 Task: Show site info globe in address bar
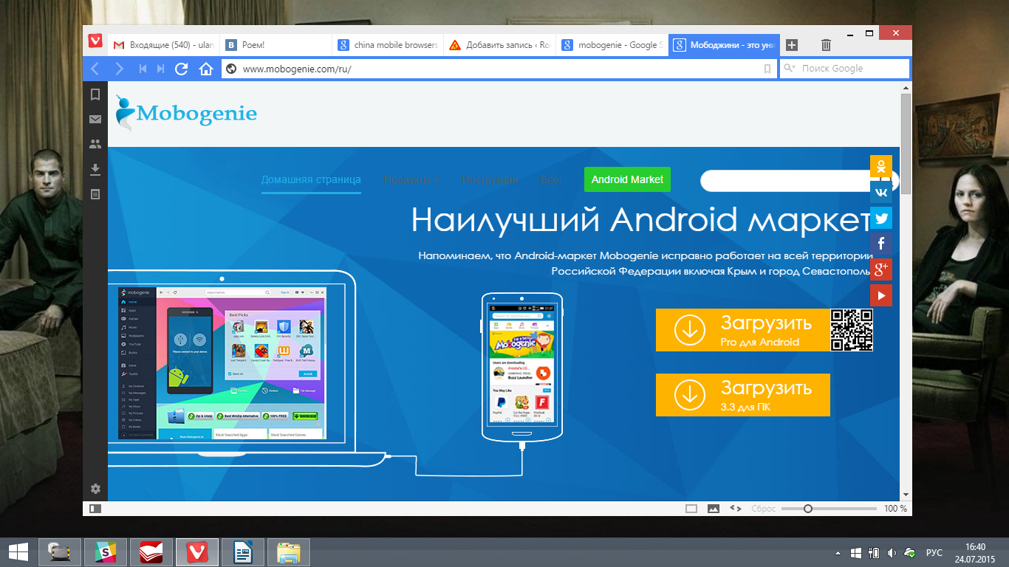(x=231, y=69)
